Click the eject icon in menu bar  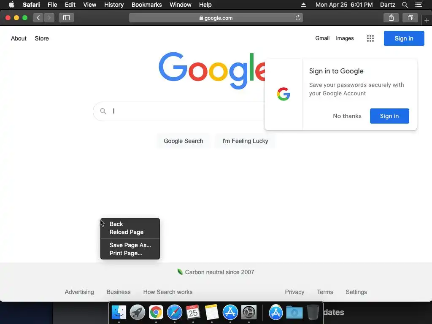tap(303, 5)
